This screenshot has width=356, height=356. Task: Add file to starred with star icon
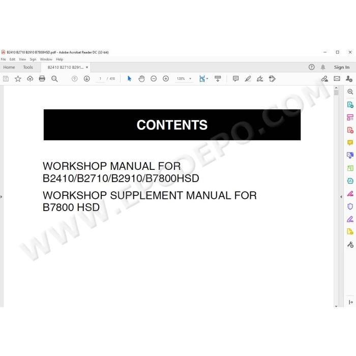pyautogui.click(x=18, y=79)
